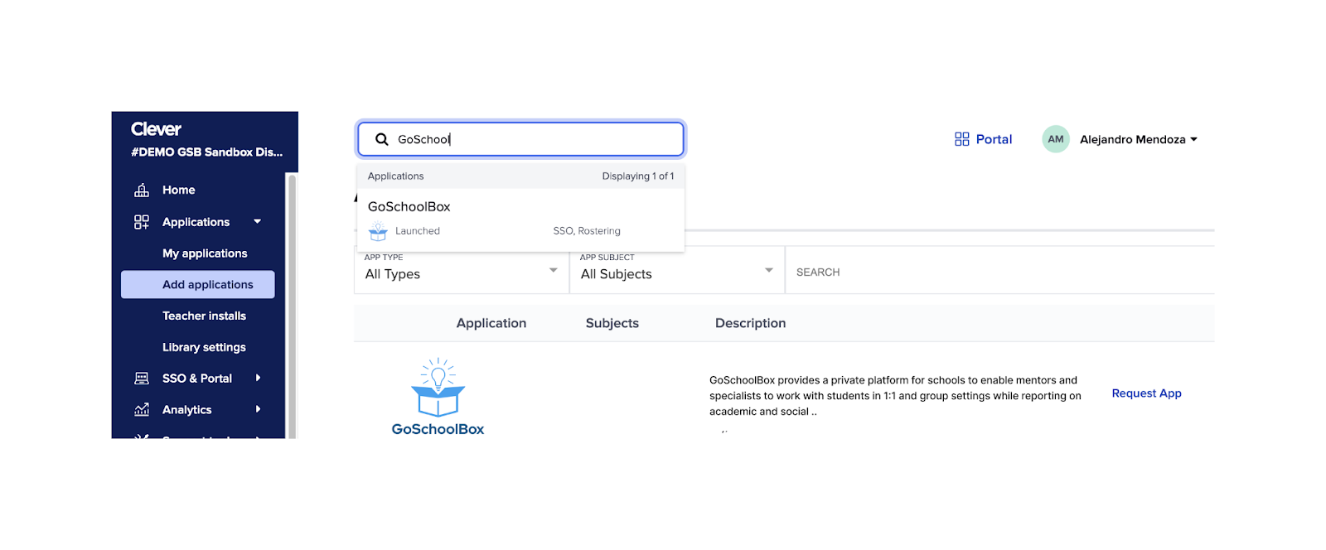This screenshot has width=1326, height=550.
Task: Collapse the Applications sidebar section arrow
Action: (258, 222)
